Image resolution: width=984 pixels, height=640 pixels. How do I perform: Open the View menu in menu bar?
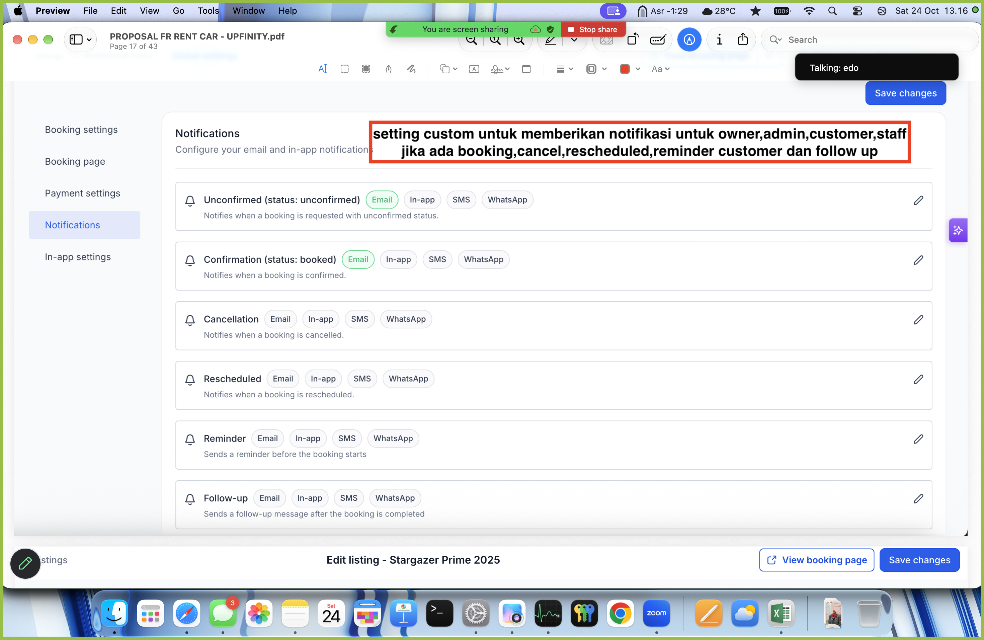click(149, 10)
